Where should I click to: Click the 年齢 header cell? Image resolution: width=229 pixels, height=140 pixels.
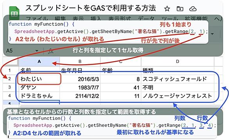pyautogui.click(x=121, y=70)
